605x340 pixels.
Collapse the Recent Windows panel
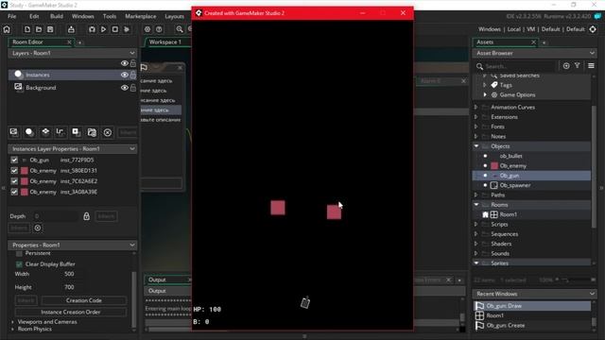(x=592, y=294)
